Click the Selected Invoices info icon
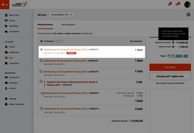194x133 pixels. (173, 42)
